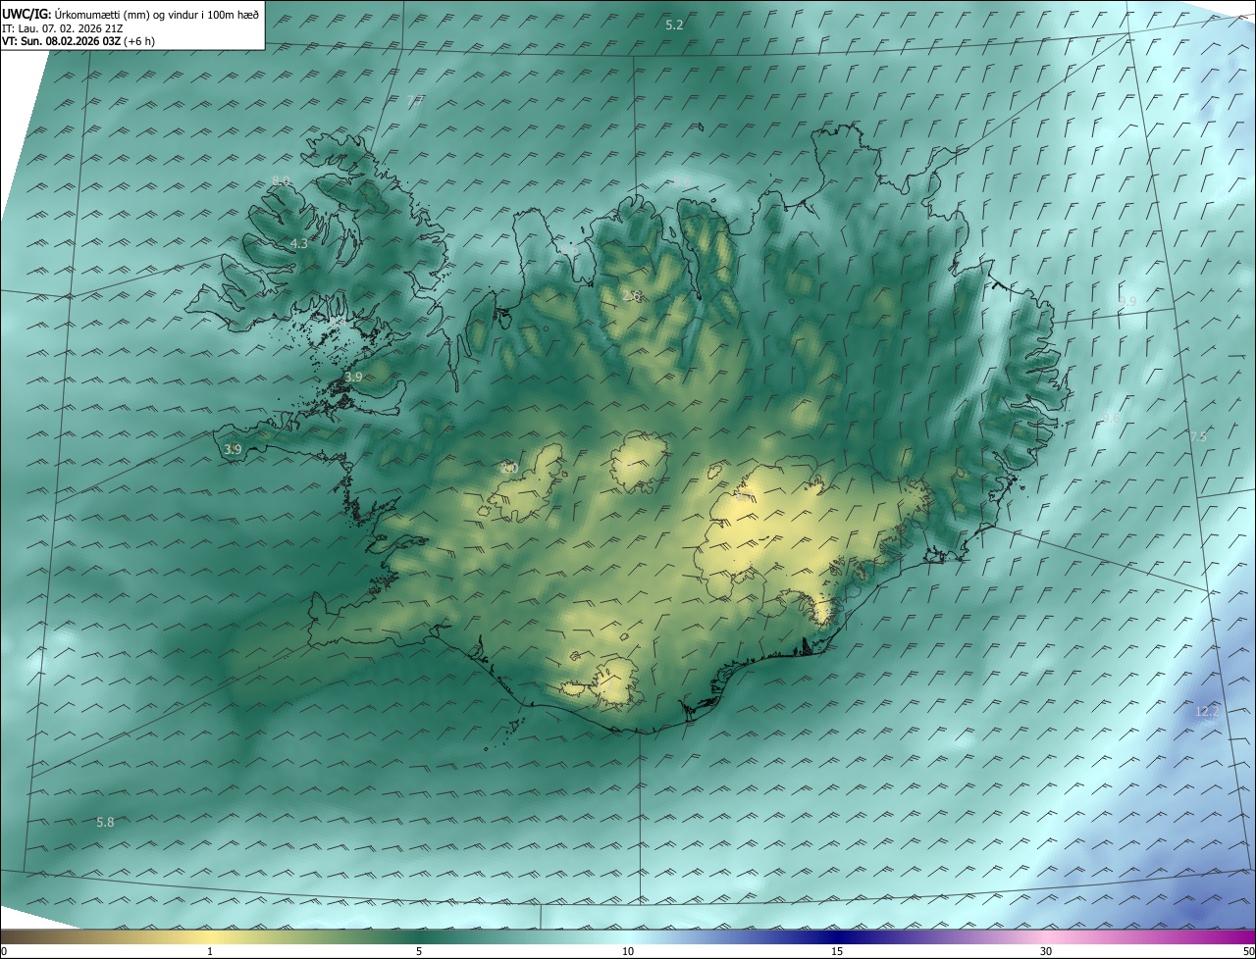The height and width of the screenshot is (959, 1256).
Task: Click the IT: Lau. 07. 02. 2026 21Z line
Action: pos(62,27)
